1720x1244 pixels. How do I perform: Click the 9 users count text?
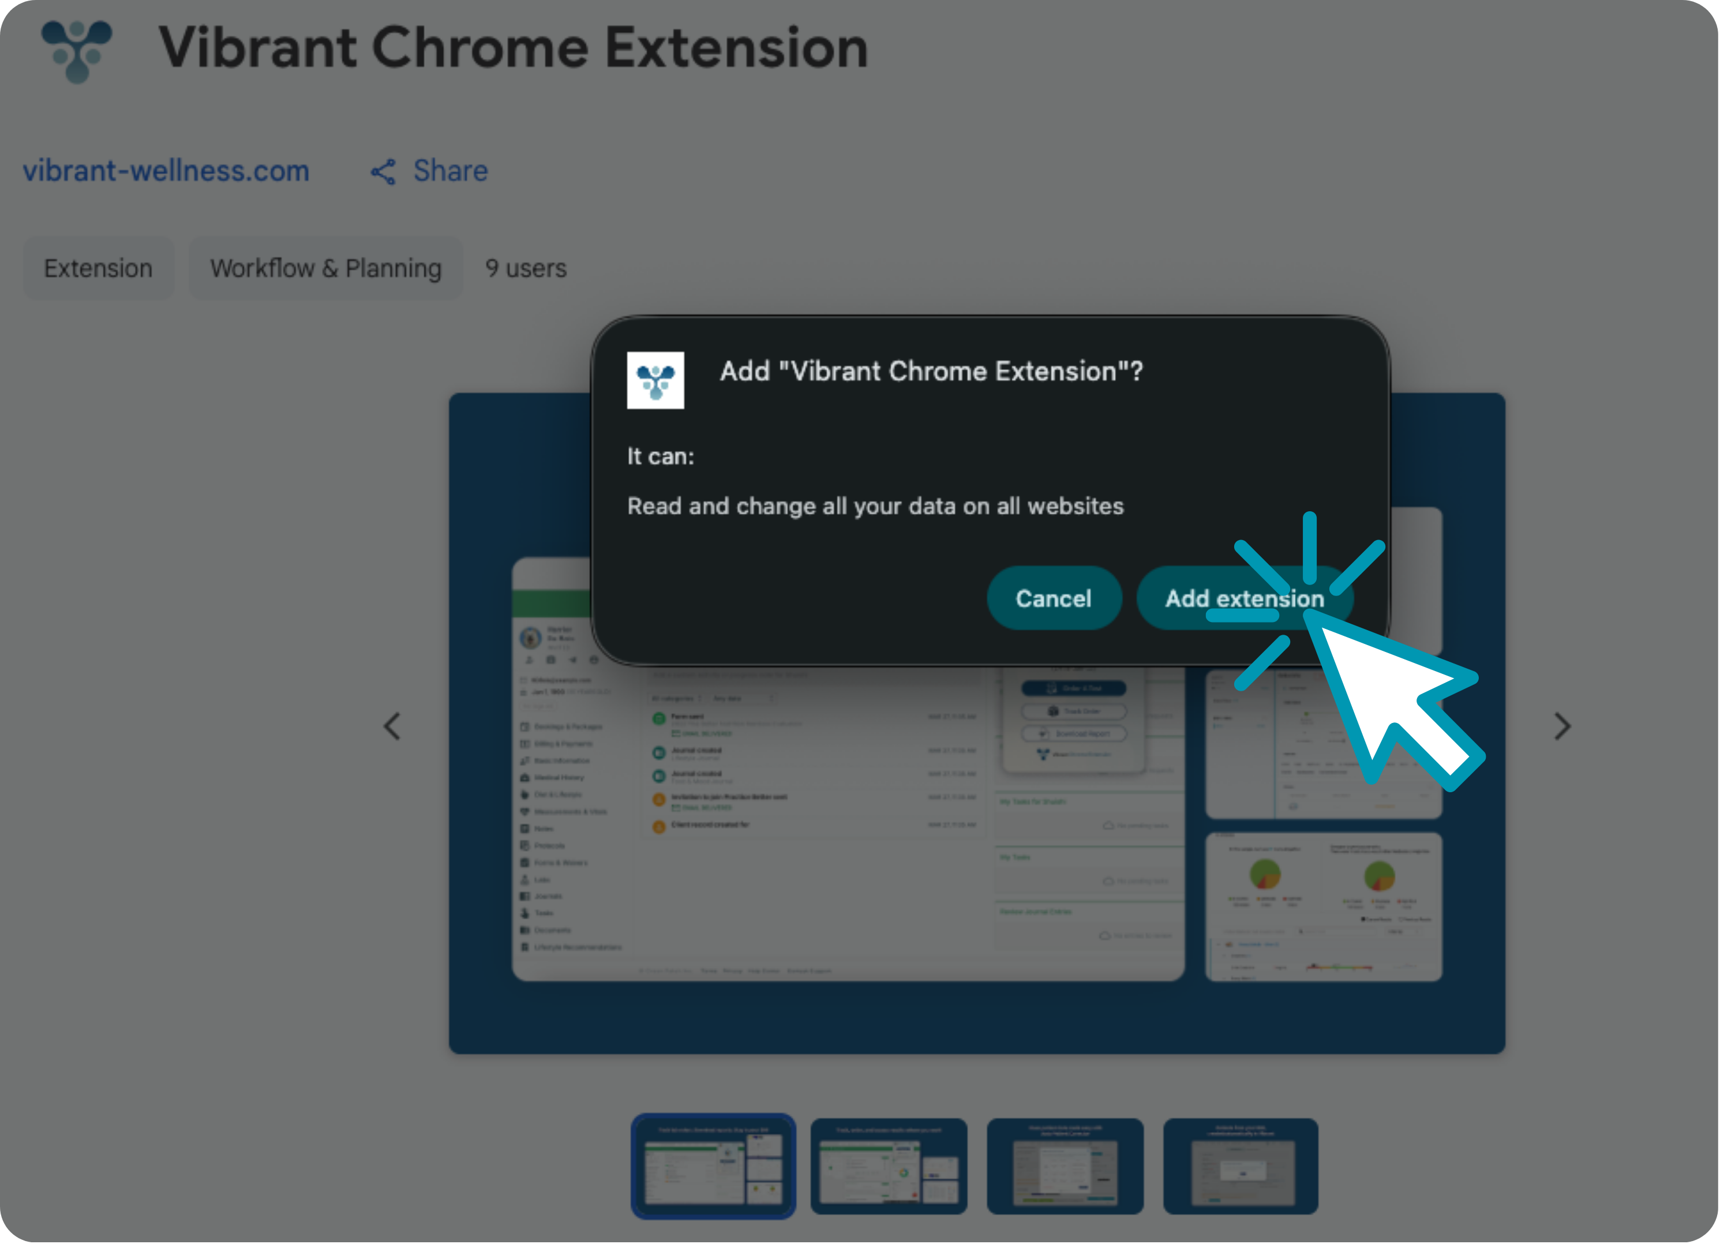coord(526,268)
